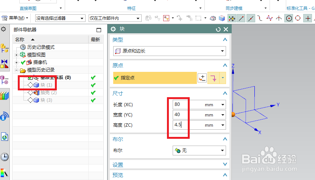The width and height of the screenshot is (315, 180).
Task: Collapse the 尺寸 section
Action: [x=225, y=93]
